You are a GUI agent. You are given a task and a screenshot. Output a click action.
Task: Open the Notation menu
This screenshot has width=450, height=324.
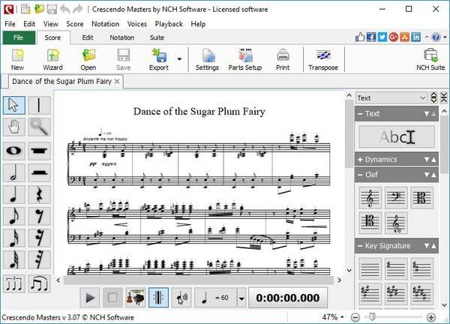click(104, 24)
